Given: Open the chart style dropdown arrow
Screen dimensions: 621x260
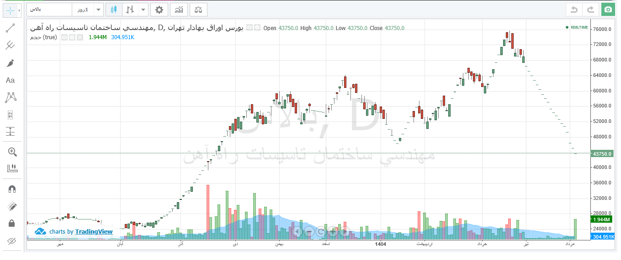Looking at the screenshot, I should point(143,10).
